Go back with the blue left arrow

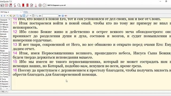click(x=2, y=16)
